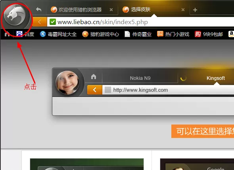Viewport: 234px width, 170px height.
Task: Open the 传奇霸业 bookmark
Action: (138, 34)
